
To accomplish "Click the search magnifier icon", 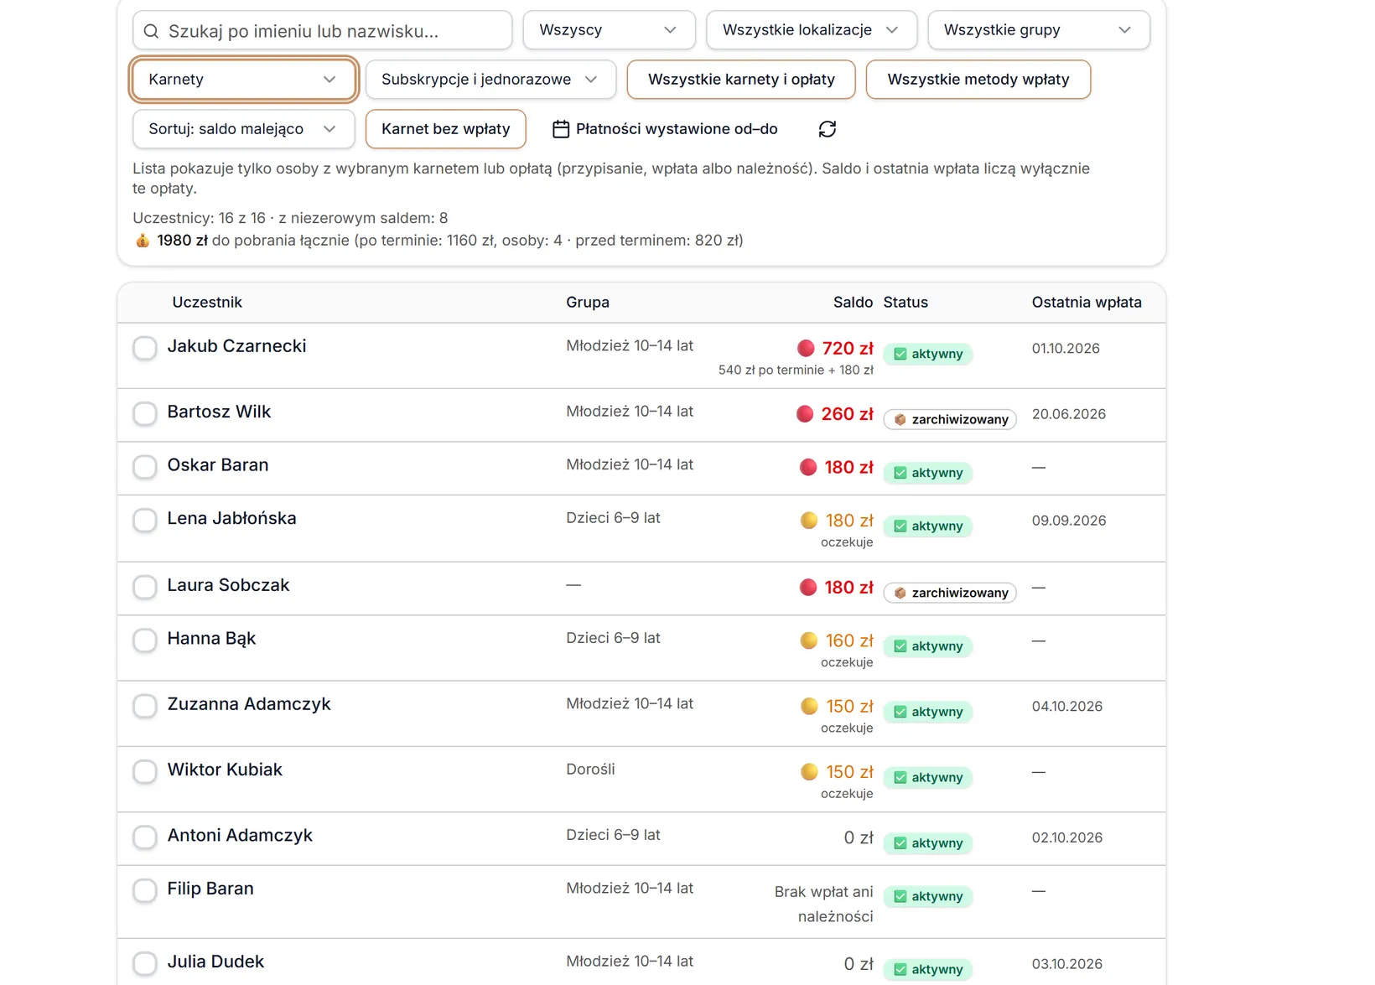I will pos(151,31).
